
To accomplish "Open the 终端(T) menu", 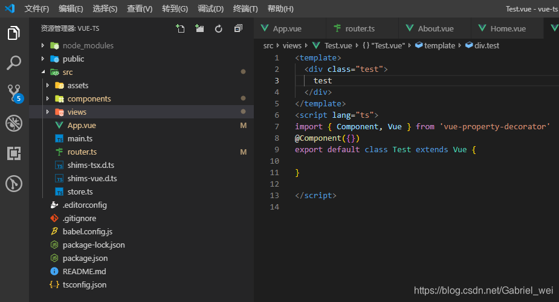I will 245,8.
